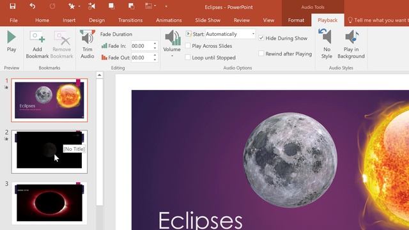Open Trim Audio tool

click(x=88, y=44)
